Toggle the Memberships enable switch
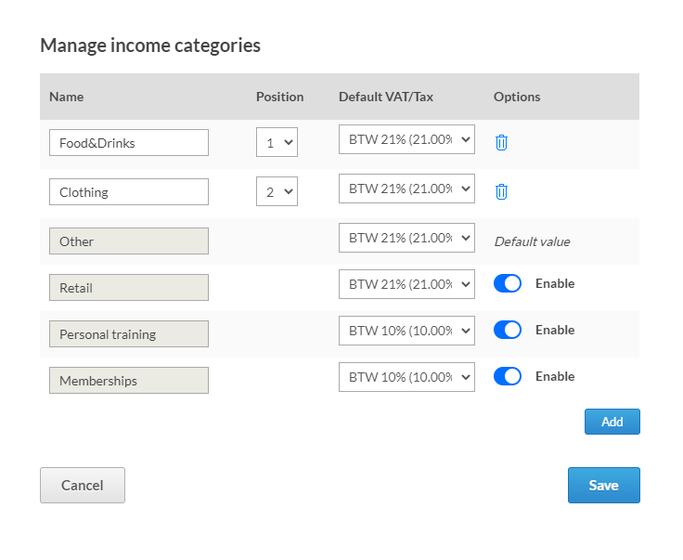Image resolution: width=683 pixels, height=560 pixels. (x=508, y=376)
